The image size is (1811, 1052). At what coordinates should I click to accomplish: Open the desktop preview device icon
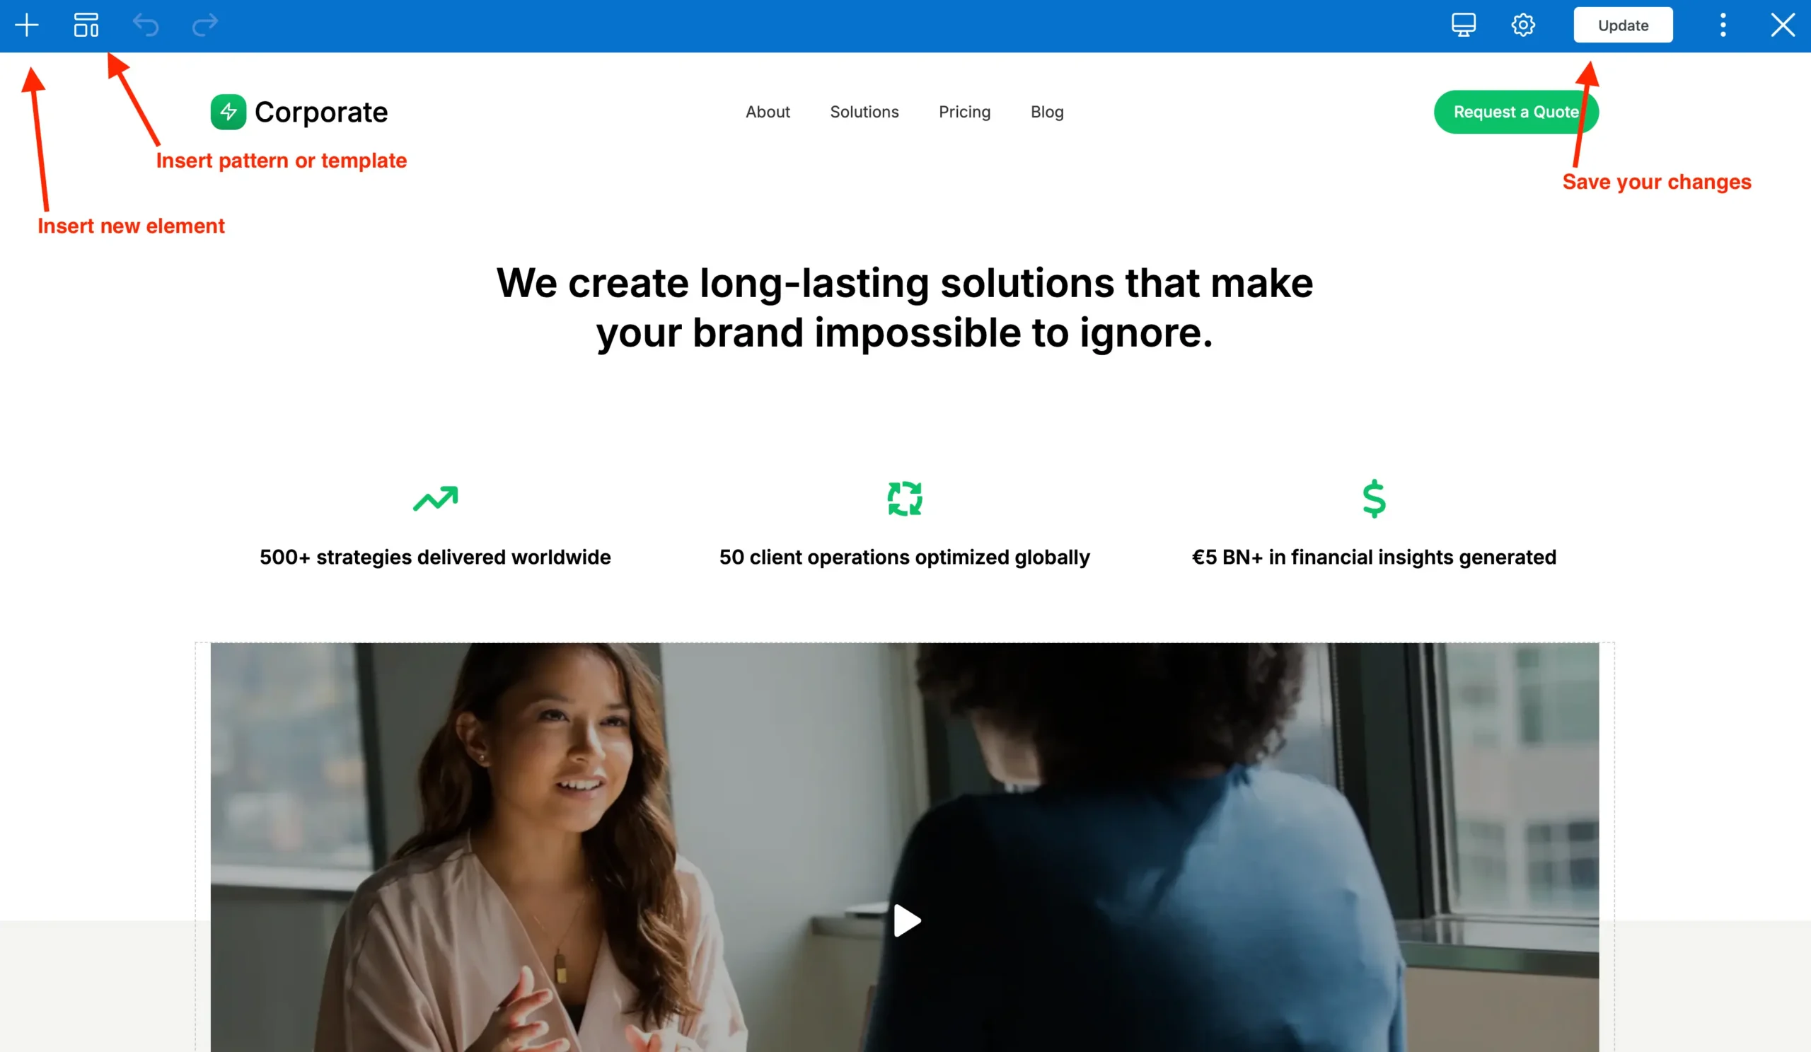(1463, 25)
